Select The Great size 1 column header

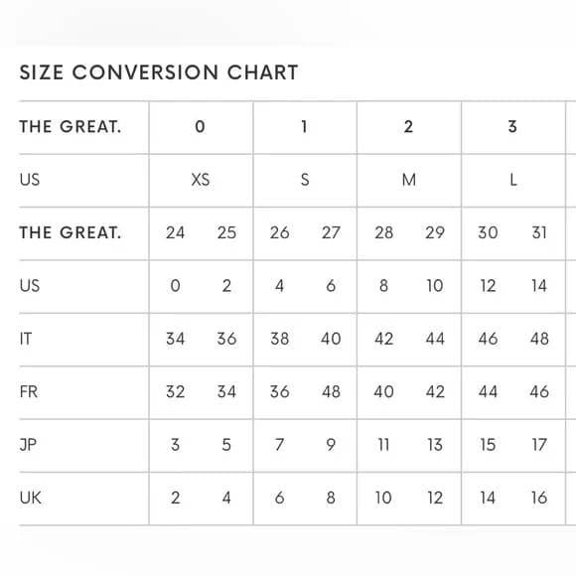(x=304, y=127)
